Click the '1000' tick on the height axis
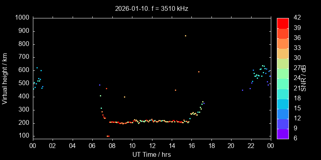This screenshot has width=321, height=160. [22, 18]
